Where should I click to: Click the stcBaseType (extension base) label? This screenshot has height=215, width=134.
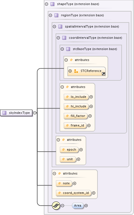[95, 49]
